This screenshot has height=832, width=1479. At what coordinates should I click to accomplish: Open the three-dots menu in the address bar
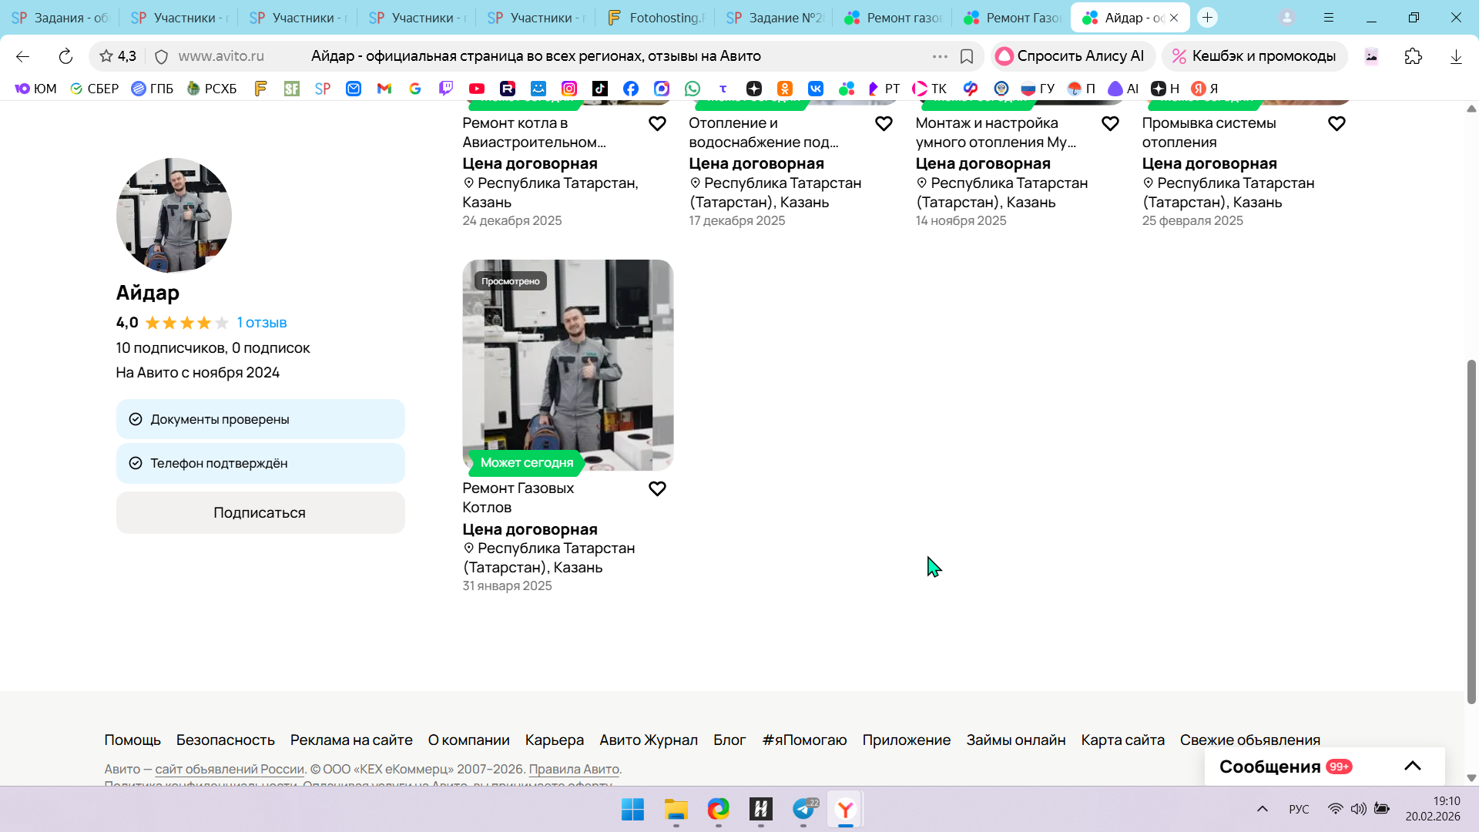940,56
